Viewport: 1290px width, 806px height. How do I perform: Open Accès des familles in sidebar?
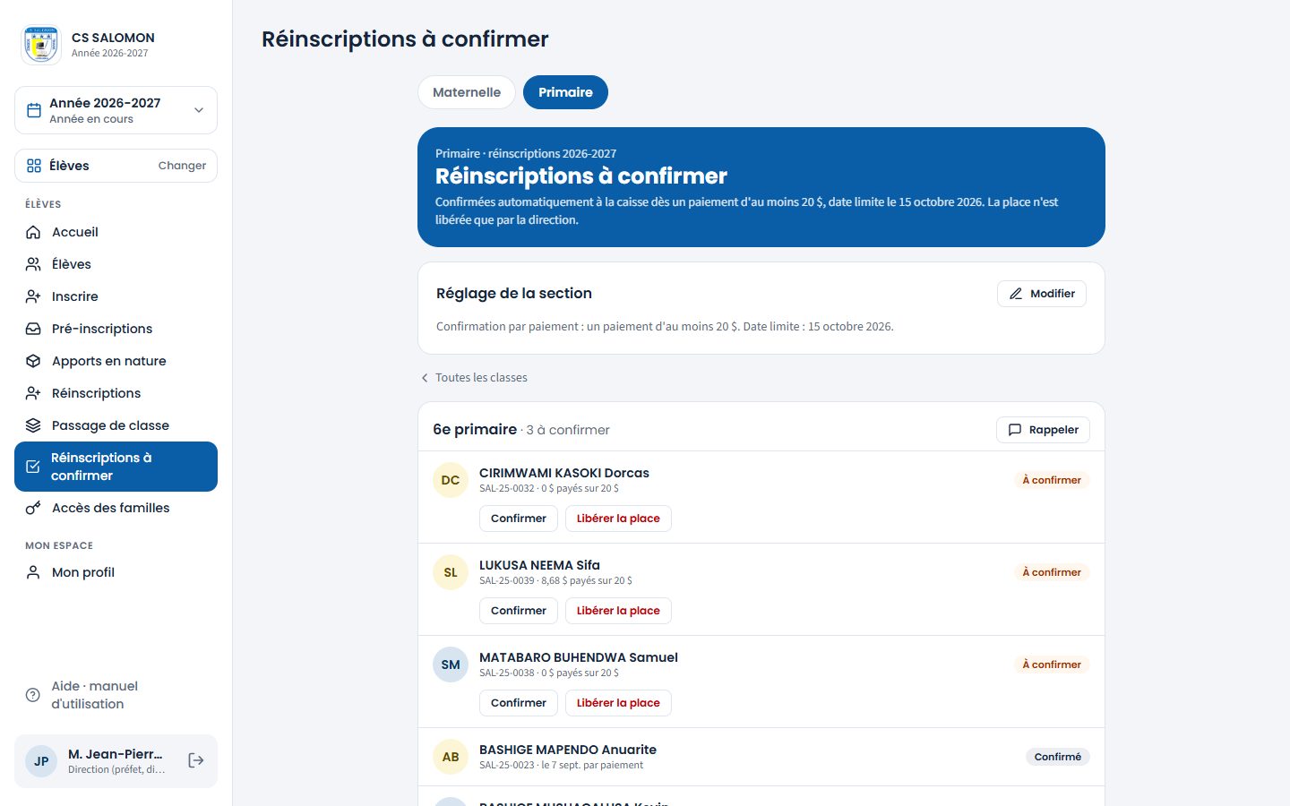tap(116, 508)
